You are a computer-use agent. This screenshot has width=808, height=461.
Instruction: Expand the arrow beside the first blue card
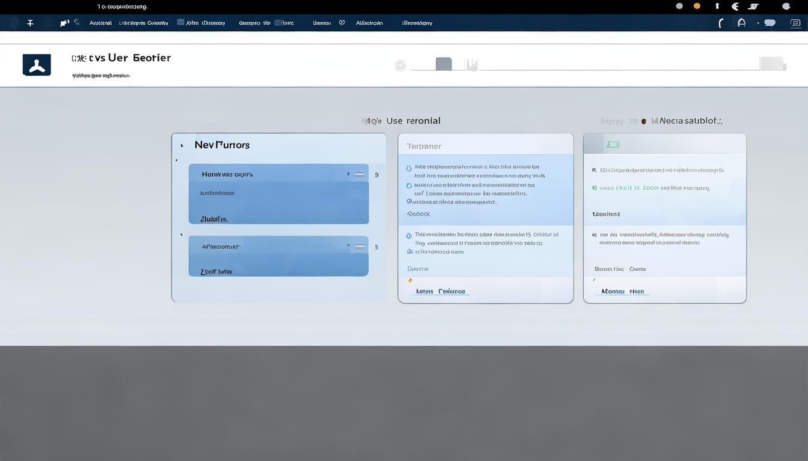coord(176,160)
